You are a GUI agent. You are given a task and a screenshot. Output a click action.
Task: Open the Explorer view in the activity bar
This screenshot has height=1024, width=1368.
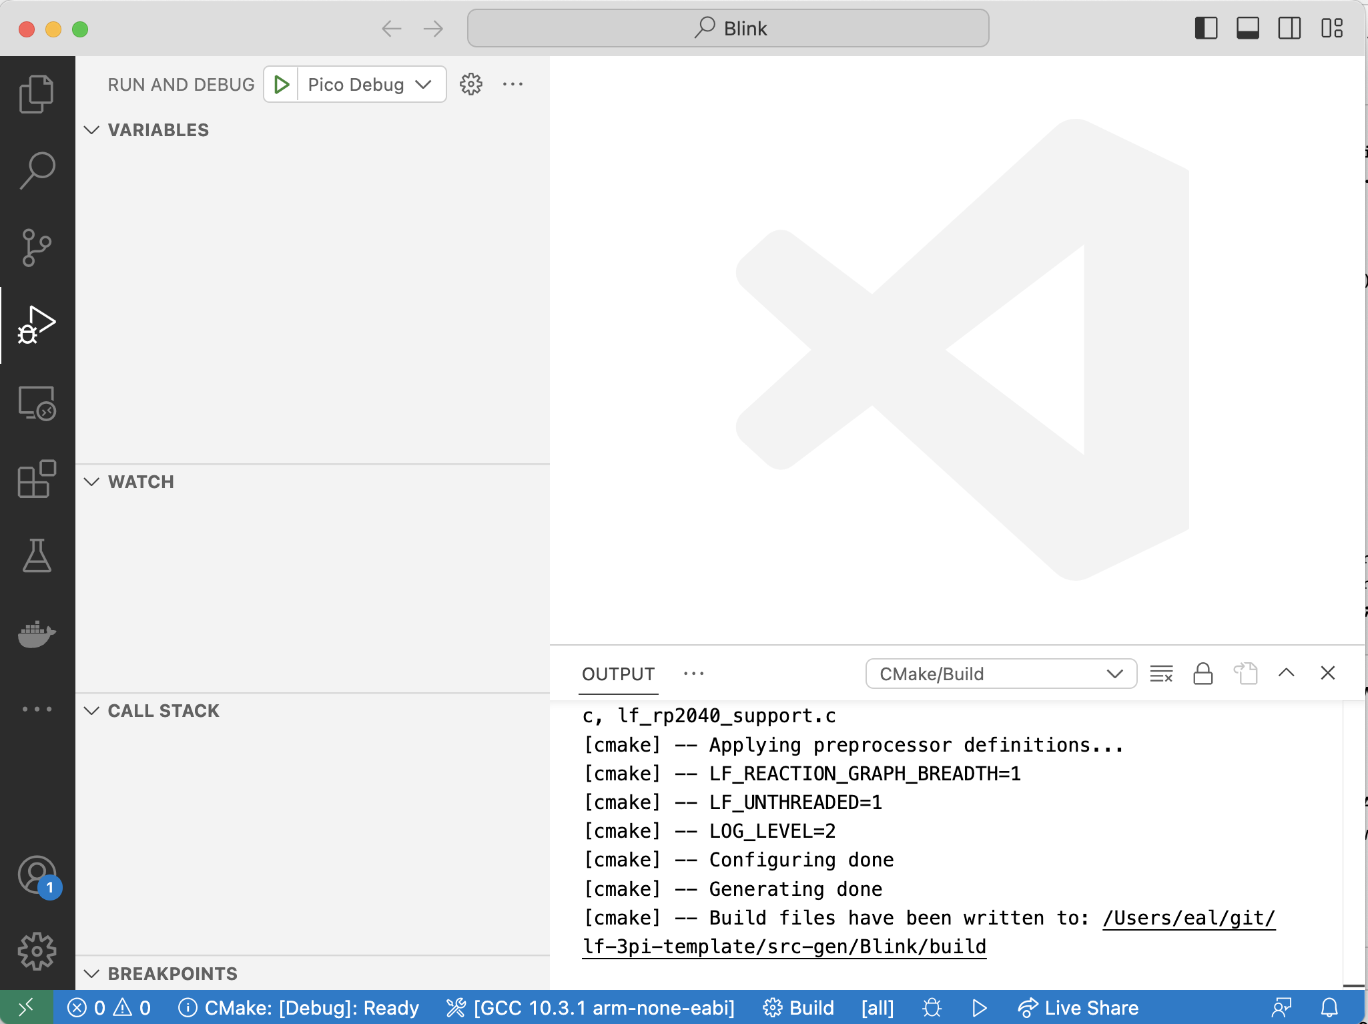(37, 93)
